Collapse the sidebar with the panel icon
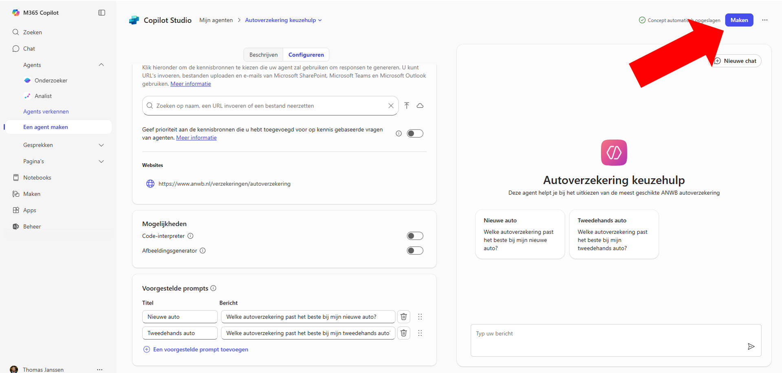Screen dimensions: 782x373 click(102, 13)
